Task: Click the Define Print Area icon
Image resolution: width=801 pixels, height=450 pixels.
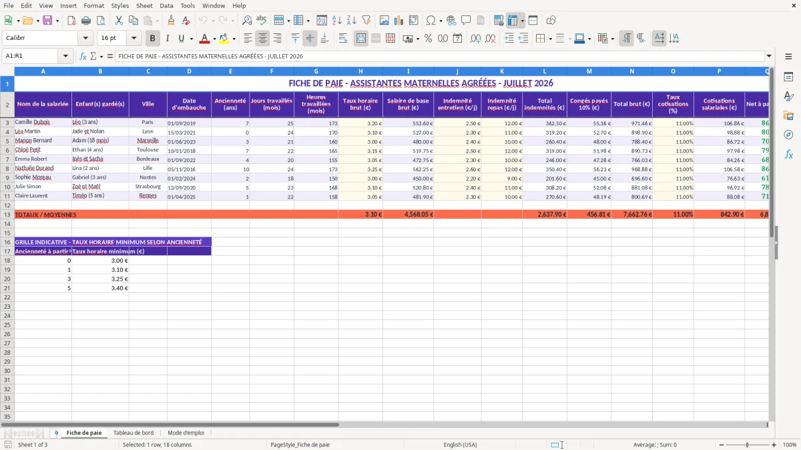Action: (499, 21)
